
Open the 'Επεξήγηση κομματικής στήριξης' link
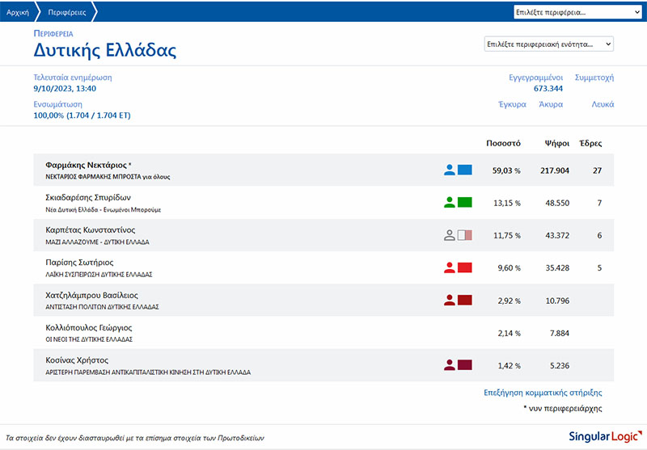[x=543, y=393]
